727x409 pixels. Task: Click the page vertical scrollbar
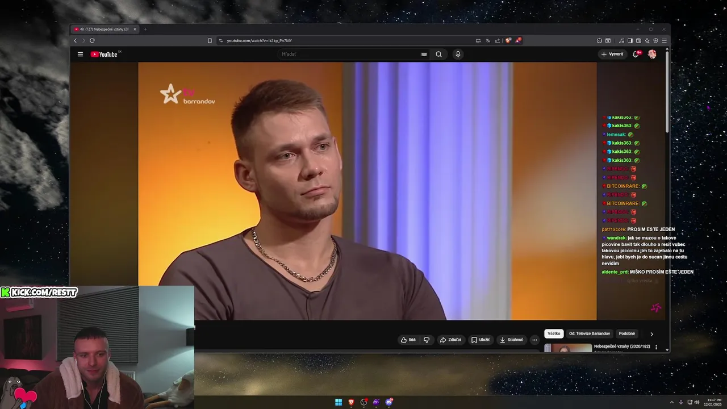[x=667, y=91]
